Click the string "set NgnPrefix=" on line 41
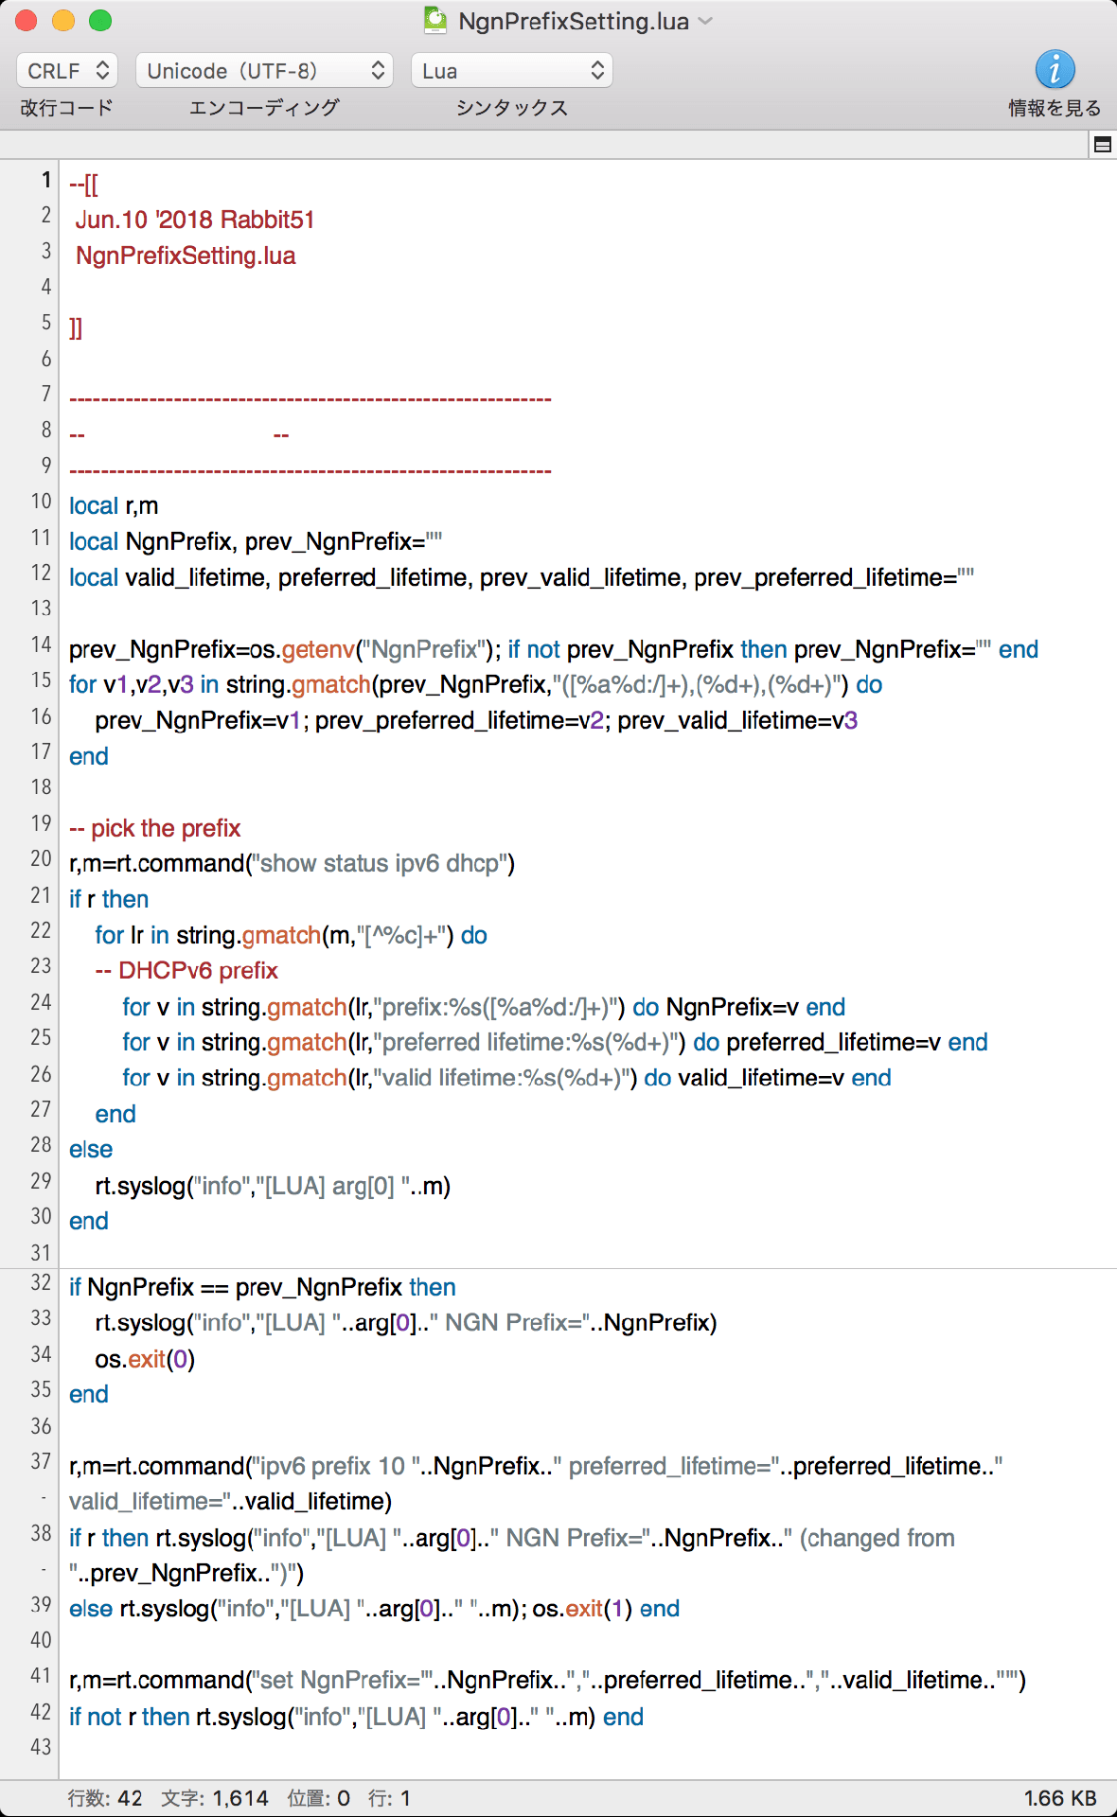 point(344,1680)
